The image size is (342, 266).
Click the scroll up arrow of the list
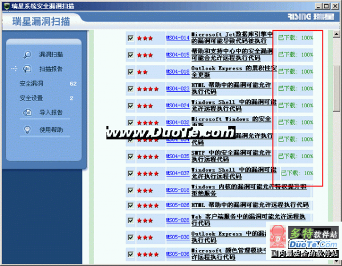coord(336,34)
